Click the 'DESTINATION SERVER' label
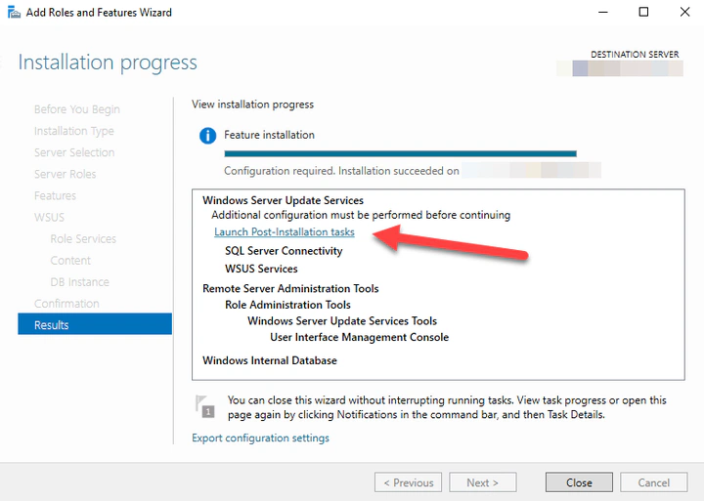 coord(635,55)
